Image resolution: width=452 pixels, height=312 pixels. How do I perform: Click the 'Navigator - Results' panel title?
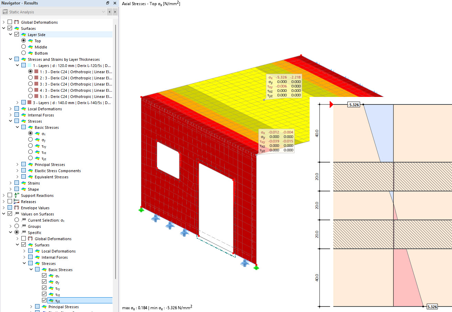pyautogui.click(x=20, y=3)
